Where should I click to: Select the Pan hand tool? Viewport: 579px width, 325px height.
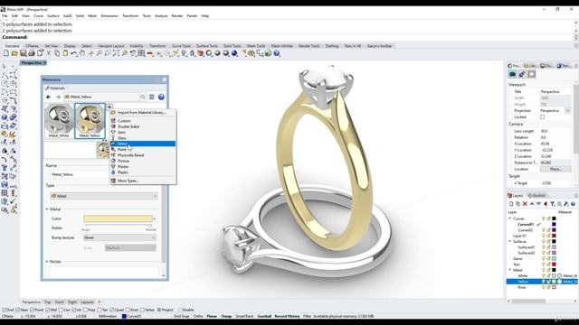click(82, 53)
